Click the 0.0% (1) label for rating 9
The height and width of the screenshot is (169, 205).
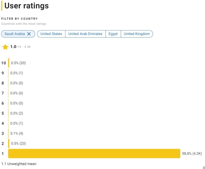click(x=16, y=73)
